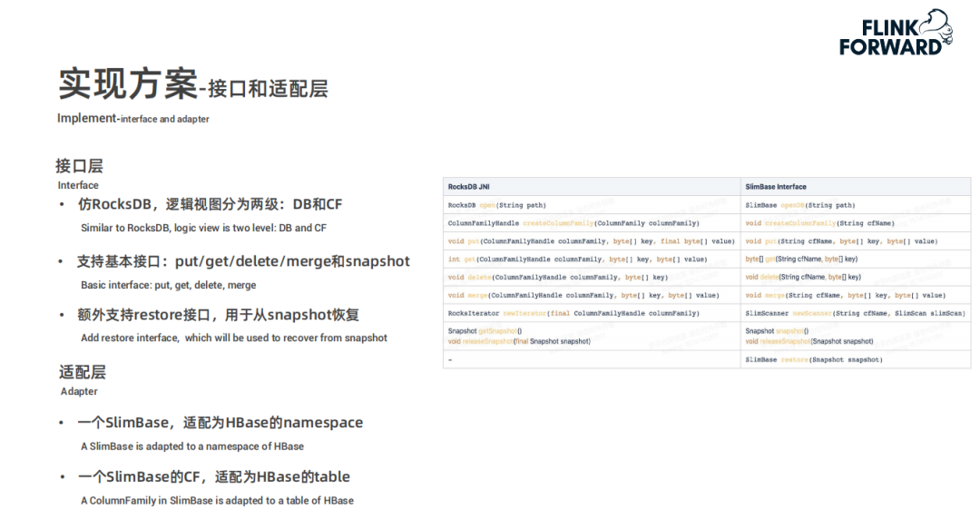Select the SlimBase restore(Snapshot snapshot) row

click(856, 359)
